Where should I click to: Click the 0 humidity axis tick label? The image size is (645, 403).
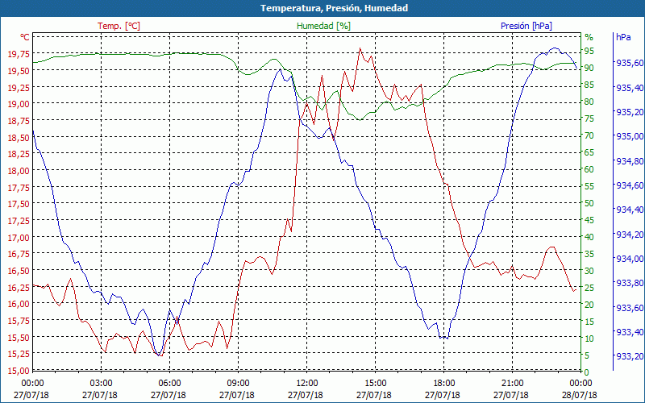587,372
